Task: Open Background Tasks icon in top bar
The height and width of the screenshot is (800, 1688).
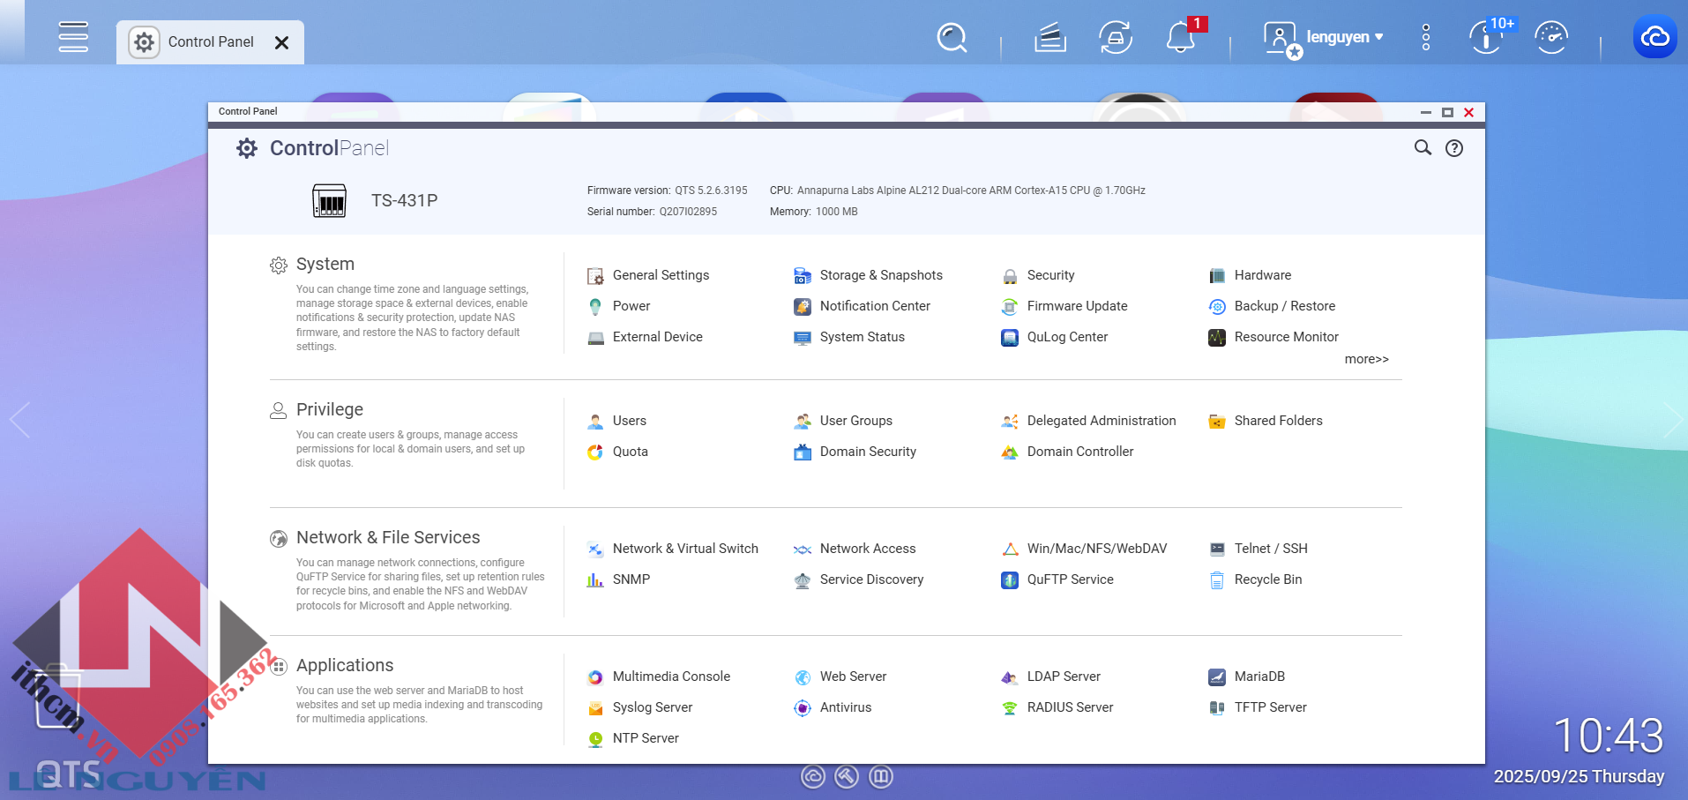Action: [x=1049, y=38]
